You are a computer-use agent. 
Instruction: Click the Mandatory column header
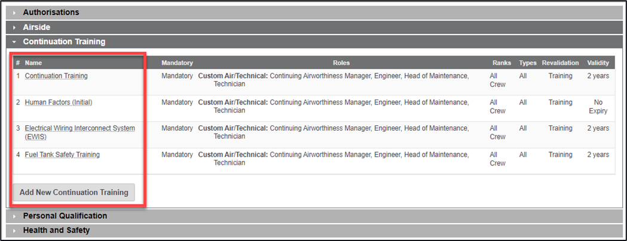click(177, 63)
